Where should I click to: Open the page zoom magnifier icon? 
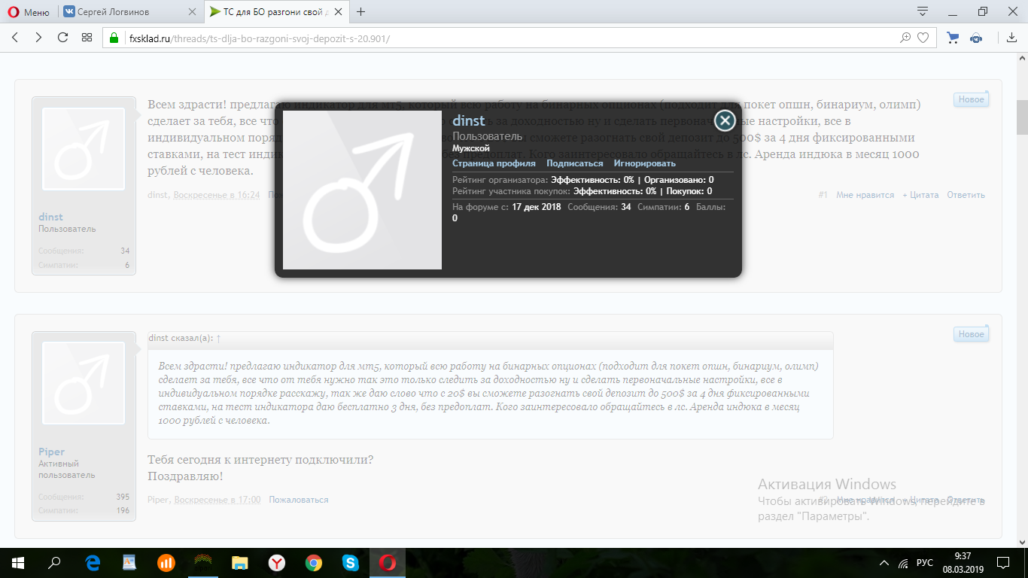point(906,38)
